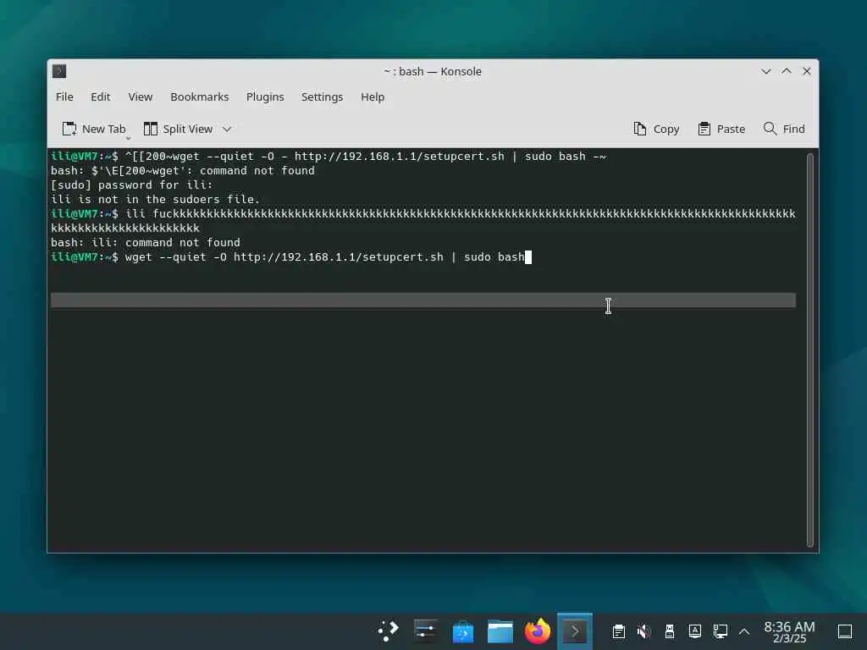Open the View menu

click(140, 96)
